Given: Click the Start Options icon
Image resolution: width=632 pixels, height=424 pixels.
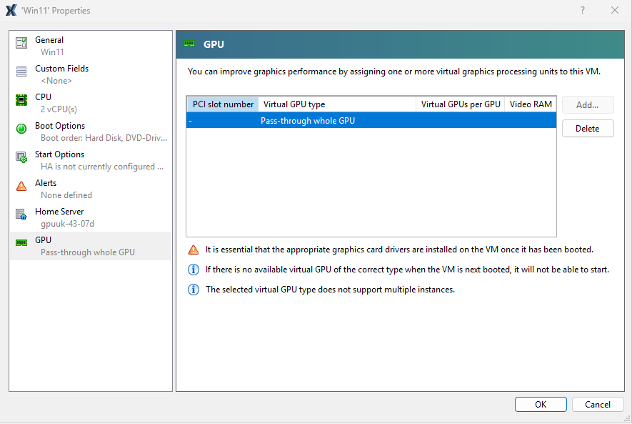Looking at the screenshot, I should click(21, 157).
